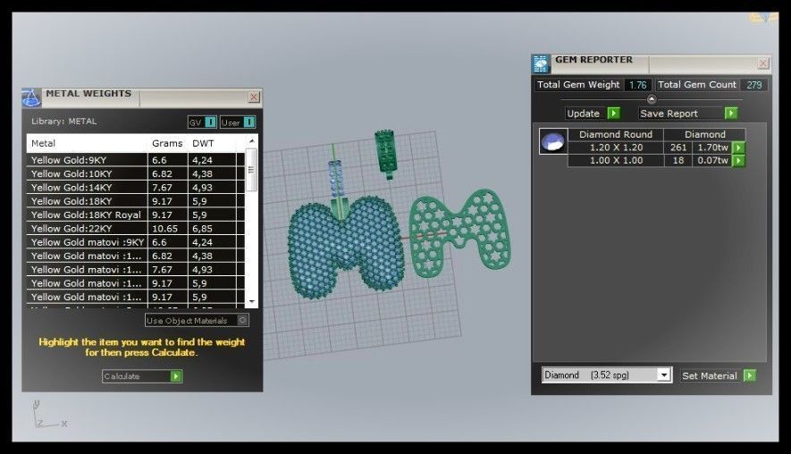This screenshot has width=791, height=454.
Task: Click the 1.20 X 1.20 diamond size cell
Action: point(616,147)
